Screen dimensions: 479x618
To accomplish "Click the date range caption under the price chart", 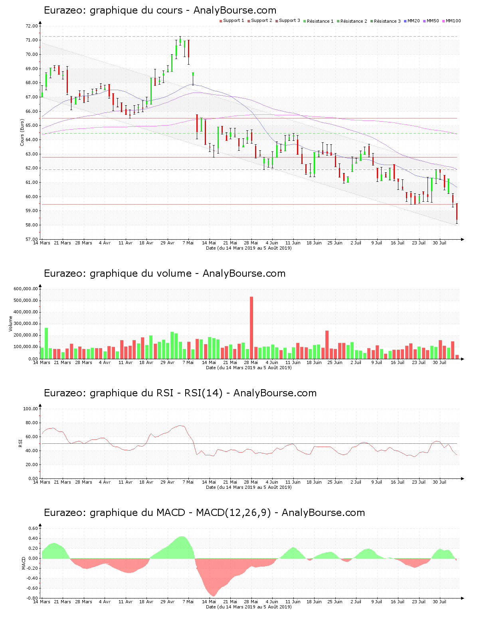I will 249,248.
